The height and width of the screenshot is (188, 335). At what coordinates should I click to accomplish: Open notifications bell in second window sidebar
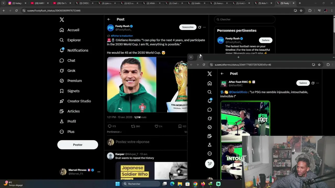[210, 101]
